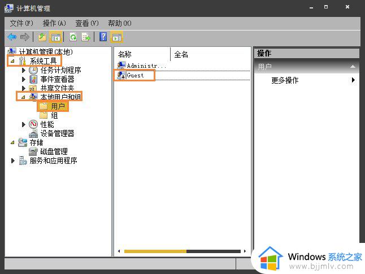Click the 用户 folder icon
The width and height of the screenshot is (365, 274).
pyautogui.click(x=44, y=106)
